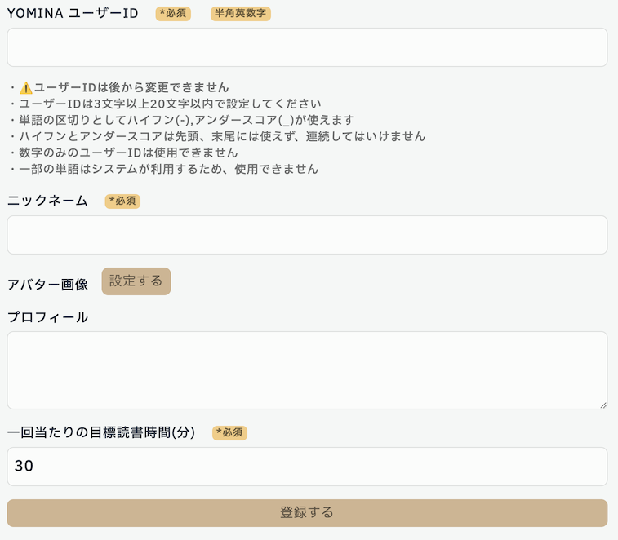The width and height of the screenshot is (618, 540).
Task: Click inside the プロフィール text area
Action: pos(307,370)
